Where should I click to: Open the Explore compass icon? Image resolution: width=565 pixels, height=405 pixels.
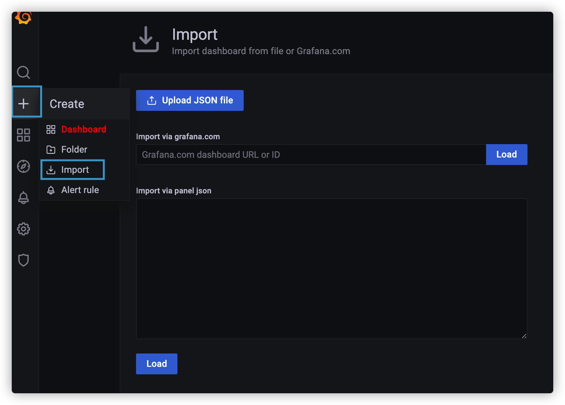click(x=23, y=166)
